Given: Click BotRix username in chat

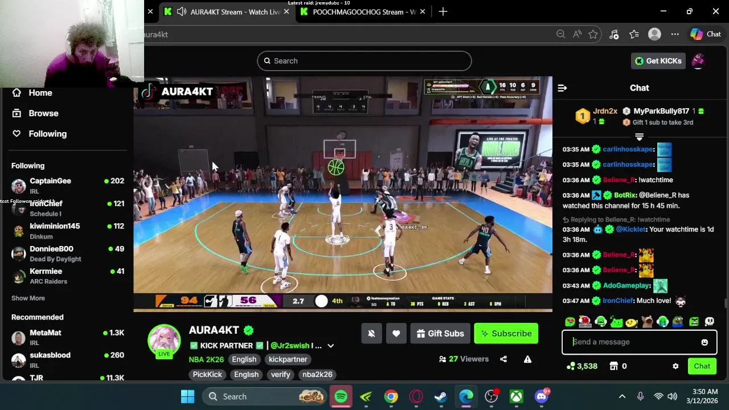Looking at the screenshot, I should click(x=625, y=195).
